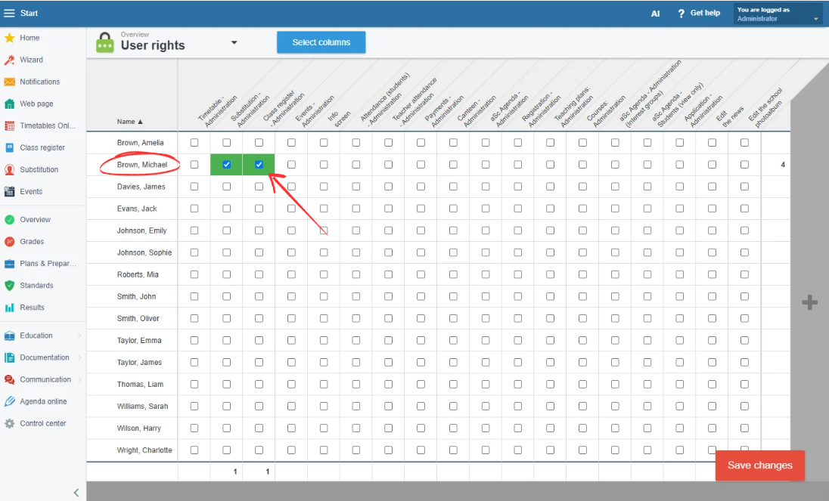The image size is (829, 501).
Task: Select the Smith, Oliver row name
Action: coord(138,318)
